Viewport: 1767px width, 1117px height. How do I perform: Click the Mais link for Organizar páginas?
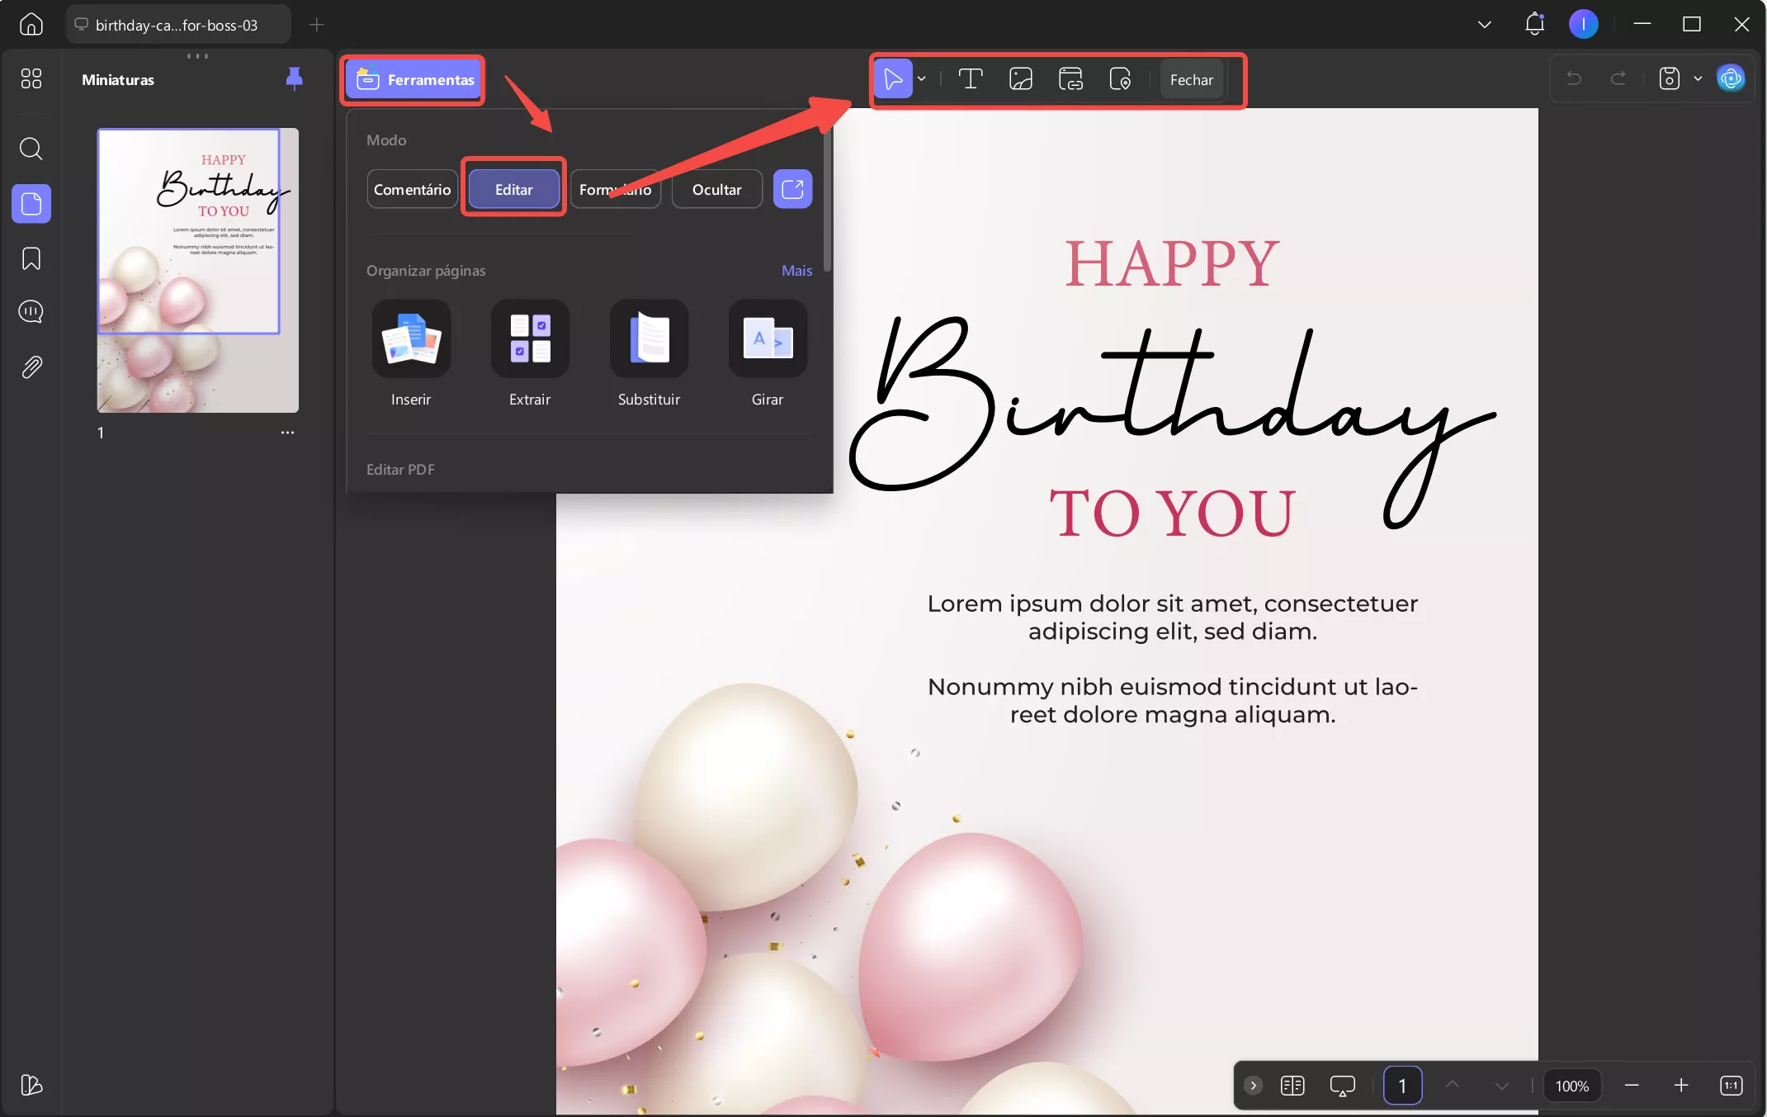[796, 271]
